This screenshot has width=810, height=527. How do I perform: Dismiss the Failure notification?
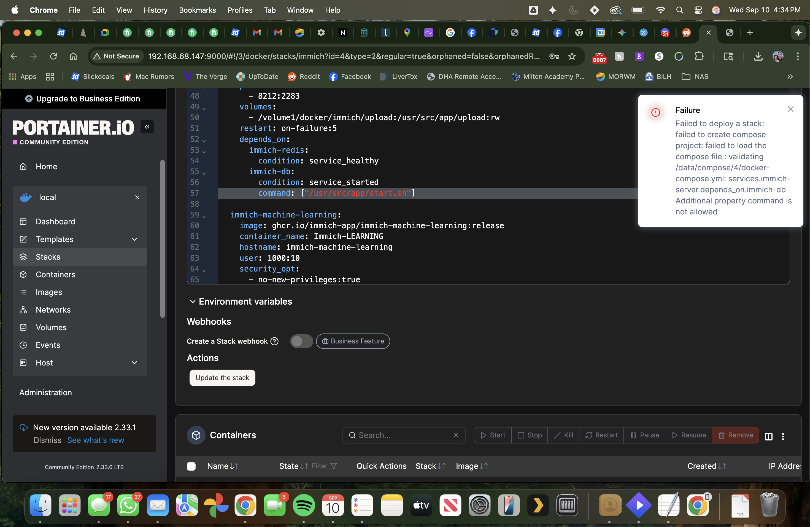[x=790, y=109]
